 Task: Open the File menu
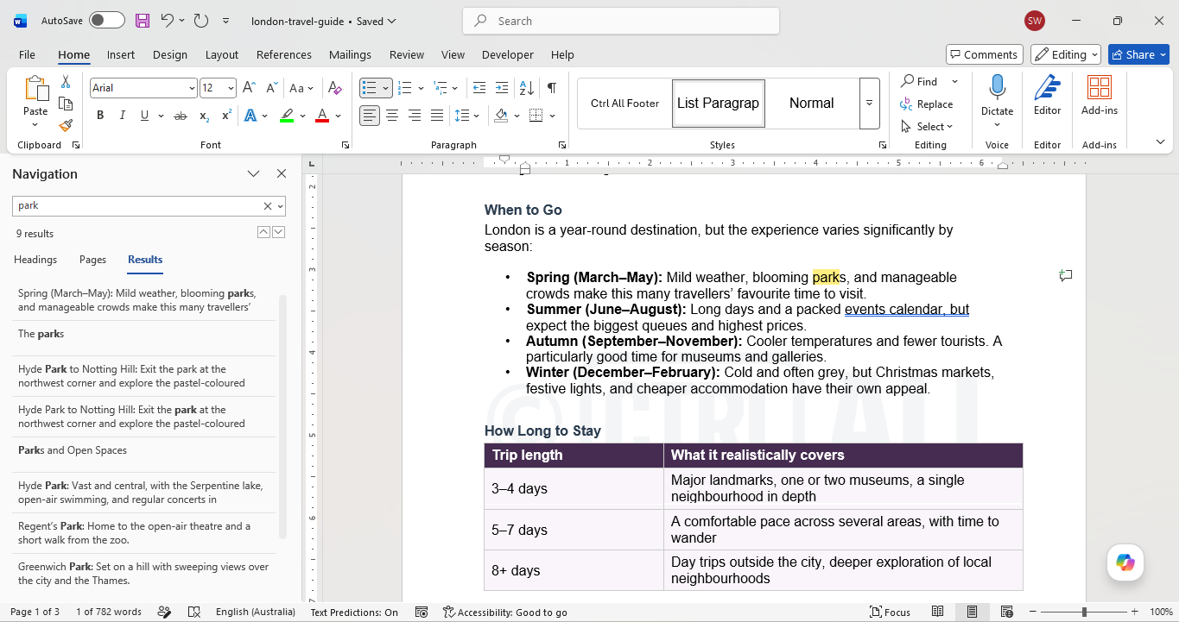tap(27, 54)
